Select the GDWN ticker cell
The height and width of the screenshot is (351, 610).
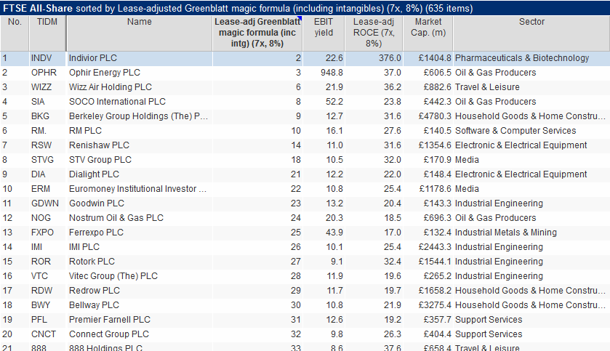[x=47, y=203]
